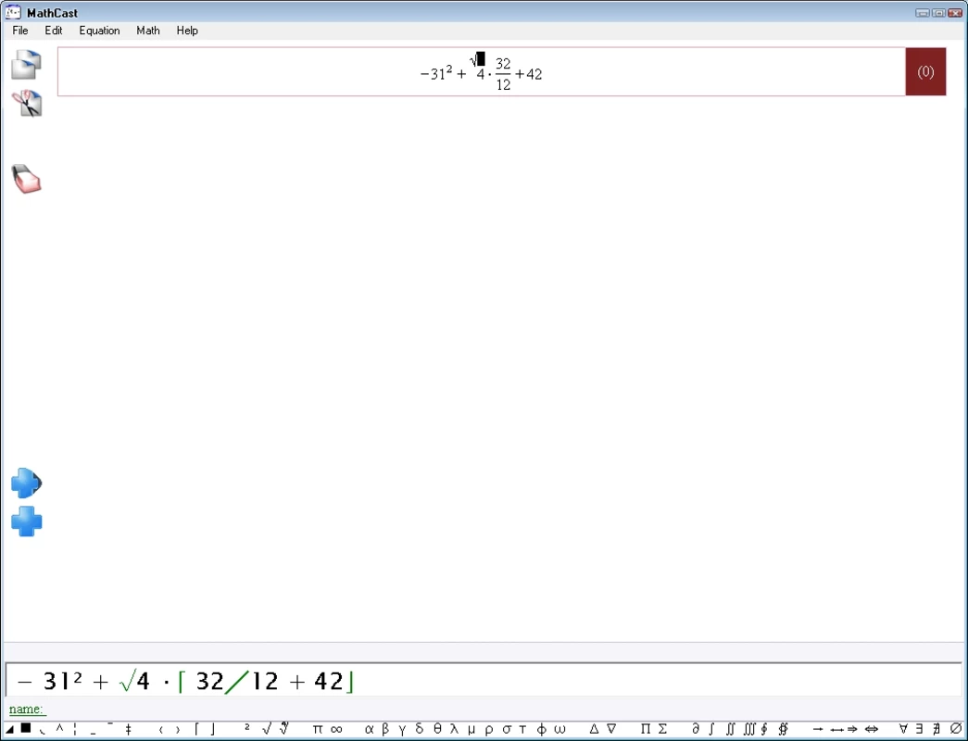Insert the mu μ symbol
Screen dimensions: 968x741
pos(471,730)
